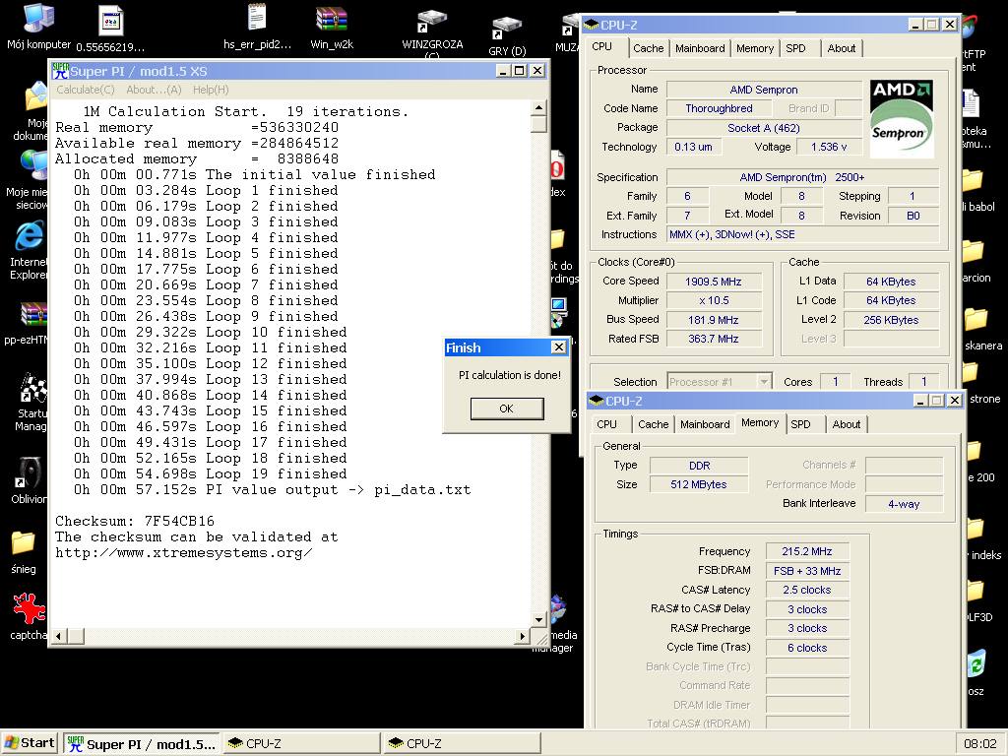The width and height of the screenshot is (1008, 756).
Task: Click the Code Name Thoroughbred value
Action: click(719, 108)
